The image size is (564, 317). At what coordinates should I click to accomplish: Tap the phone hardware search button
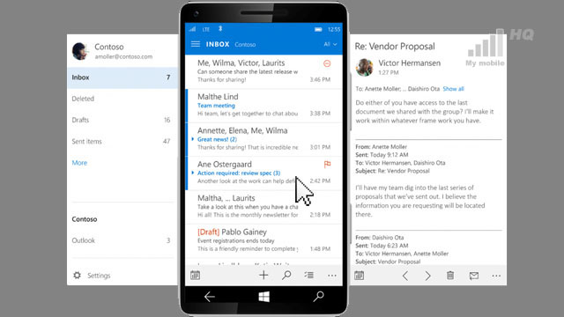point(318,297)
